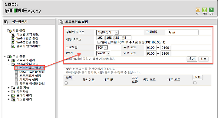Screen dimensions: 218x118
Task: Click the 보안 기능 lock icon
Action: coord(13,88)
